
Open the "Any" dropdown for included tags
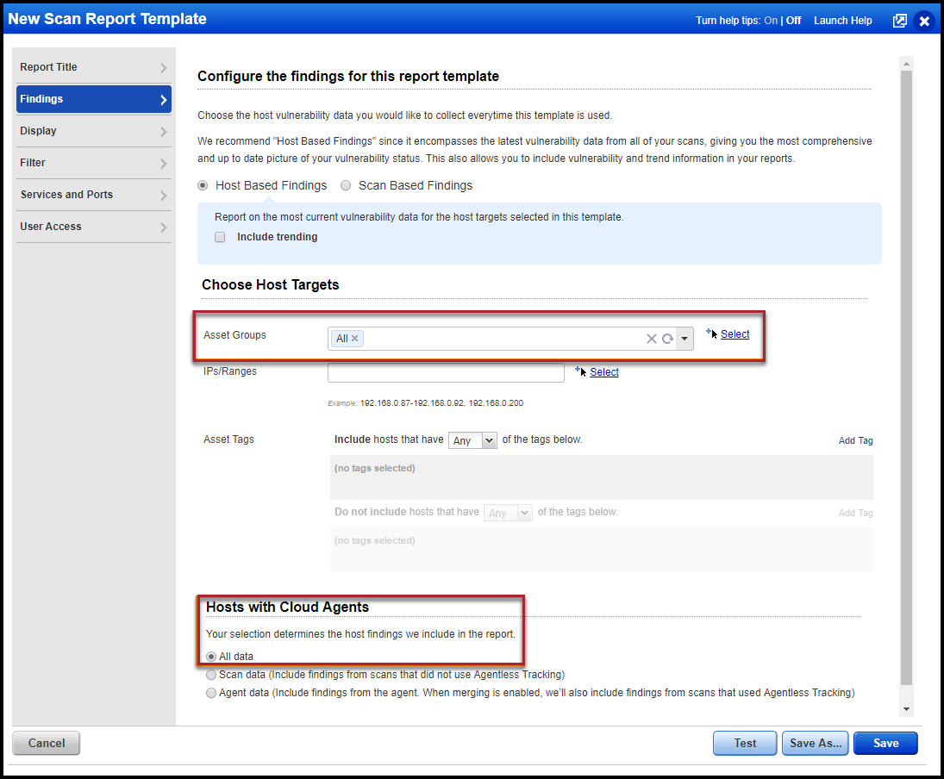(472, 439)
